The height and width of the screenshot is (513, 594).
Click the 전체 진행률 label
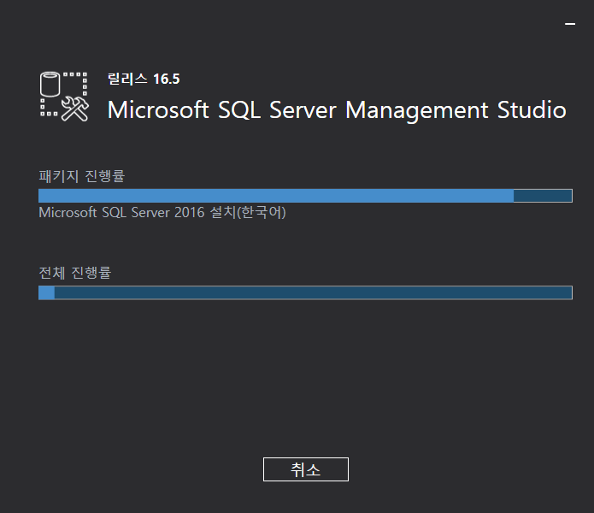75,274
